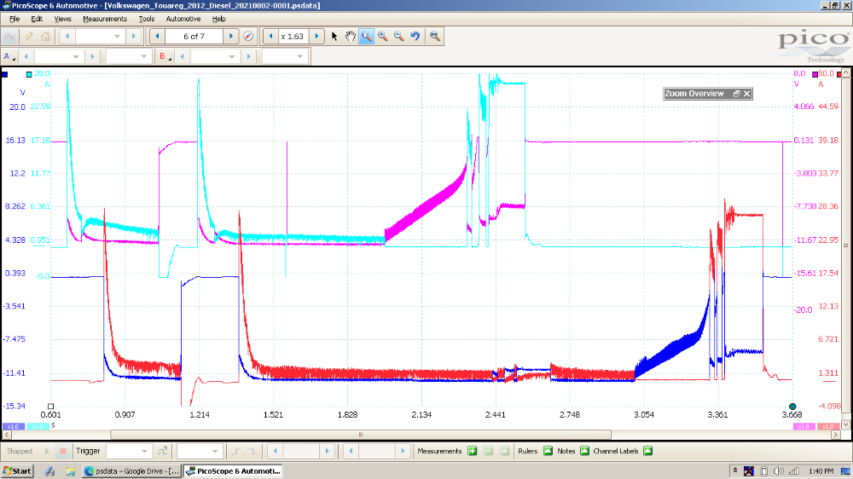The height and width of the screenshot is (479, 853).
Task: Click the zoom-in magnifier tool
Action: point(382,37)
